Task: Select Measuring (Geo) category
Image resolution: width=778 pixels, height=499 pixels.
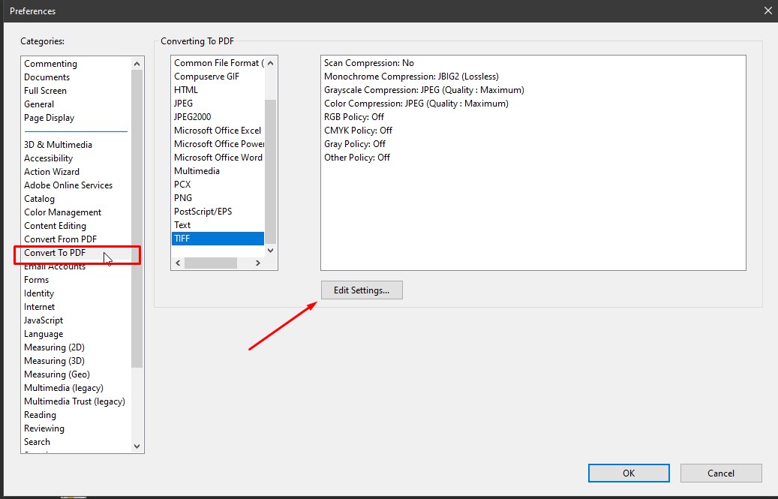Action: coord(57,374)
